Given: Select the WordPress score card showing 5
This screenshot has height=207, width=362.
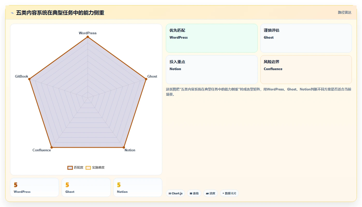Looking at the screenshot, I should point(34,187).
